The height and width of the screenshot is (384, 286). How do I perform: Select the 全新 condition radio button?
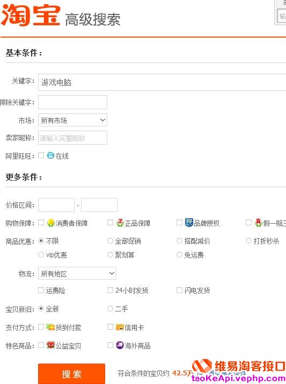click(x=41, y=309)
